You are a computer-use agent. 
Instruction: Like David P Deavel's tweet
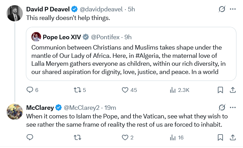coord(125,90)
